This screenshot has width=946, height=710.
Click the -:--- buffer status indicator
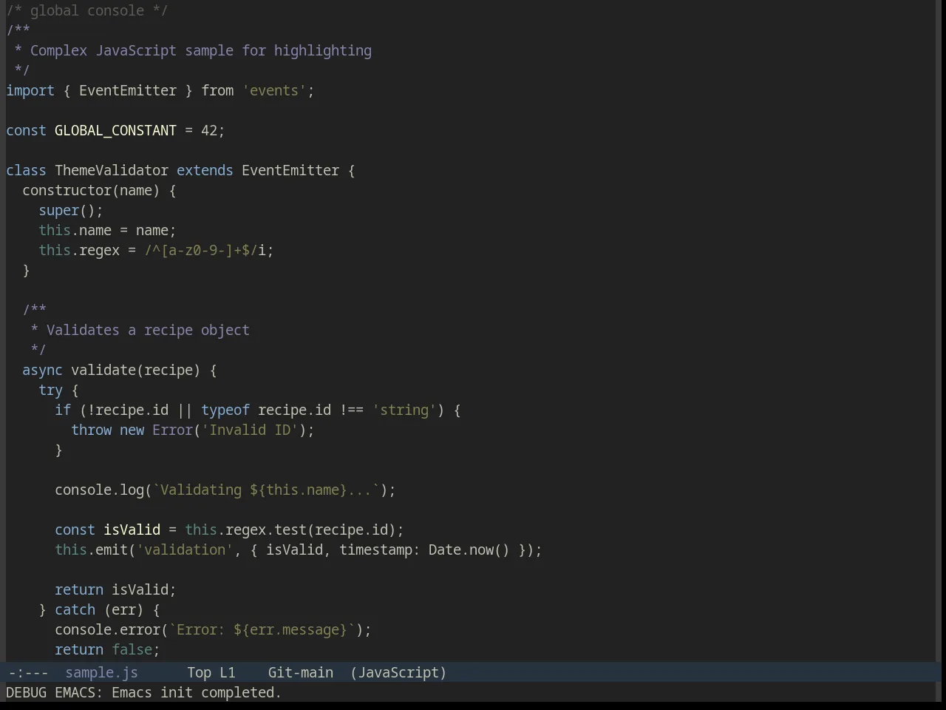pyautogui.click(x=27, y=672)
